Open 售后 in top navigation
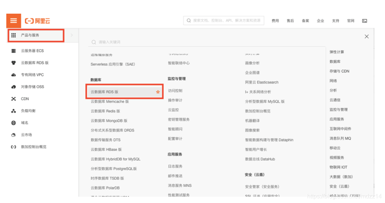The width and height of the screenshot is (385, 203). click(x=290, y=21)
